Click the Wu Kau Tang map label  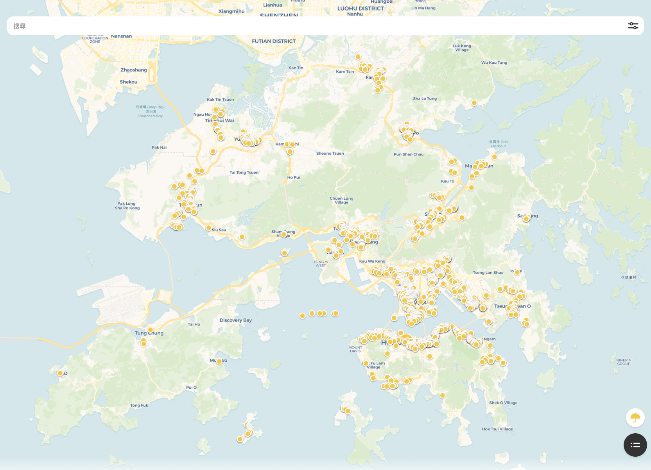pos(494,63)
